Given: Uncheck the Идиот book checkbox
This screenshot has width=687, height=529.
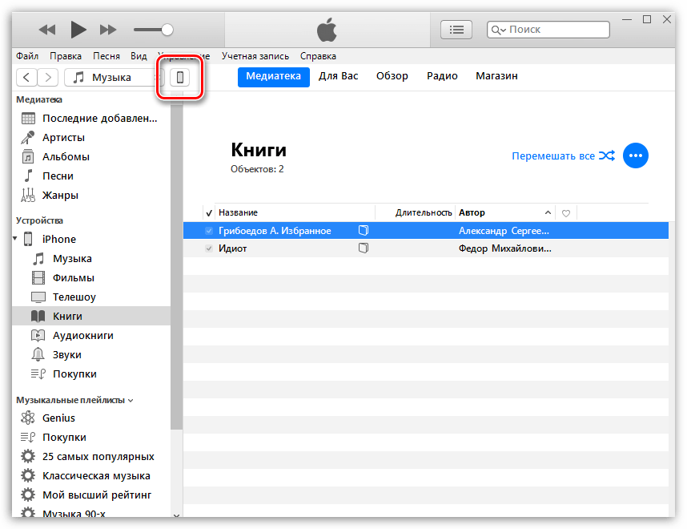Looking at the screenshot, I should [x=209, y=248].
